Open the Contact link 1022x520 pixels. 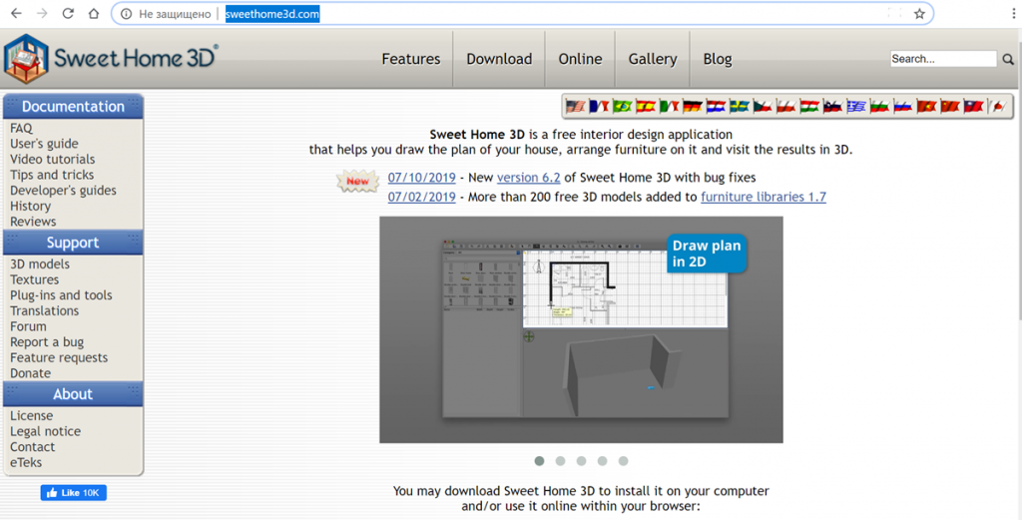tap(32, 447)
